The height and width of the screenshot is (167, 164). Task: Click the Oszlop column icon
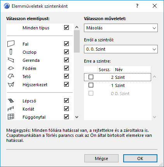[x=11, y=52]
